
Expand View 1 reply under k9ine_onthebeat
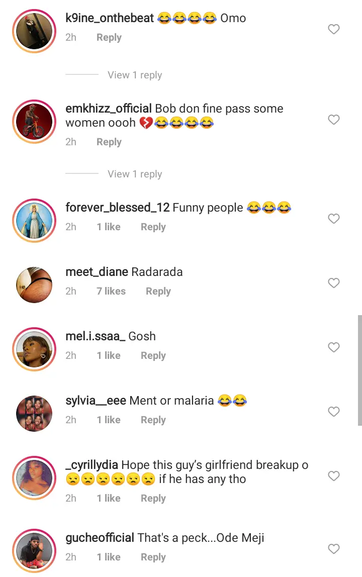pyautogui.click(x=135, y=75)
